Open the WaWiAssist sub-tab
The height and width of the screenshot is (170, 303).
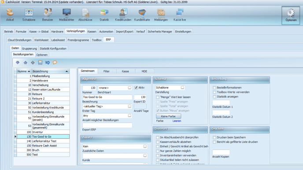click(x=41, y=40)
